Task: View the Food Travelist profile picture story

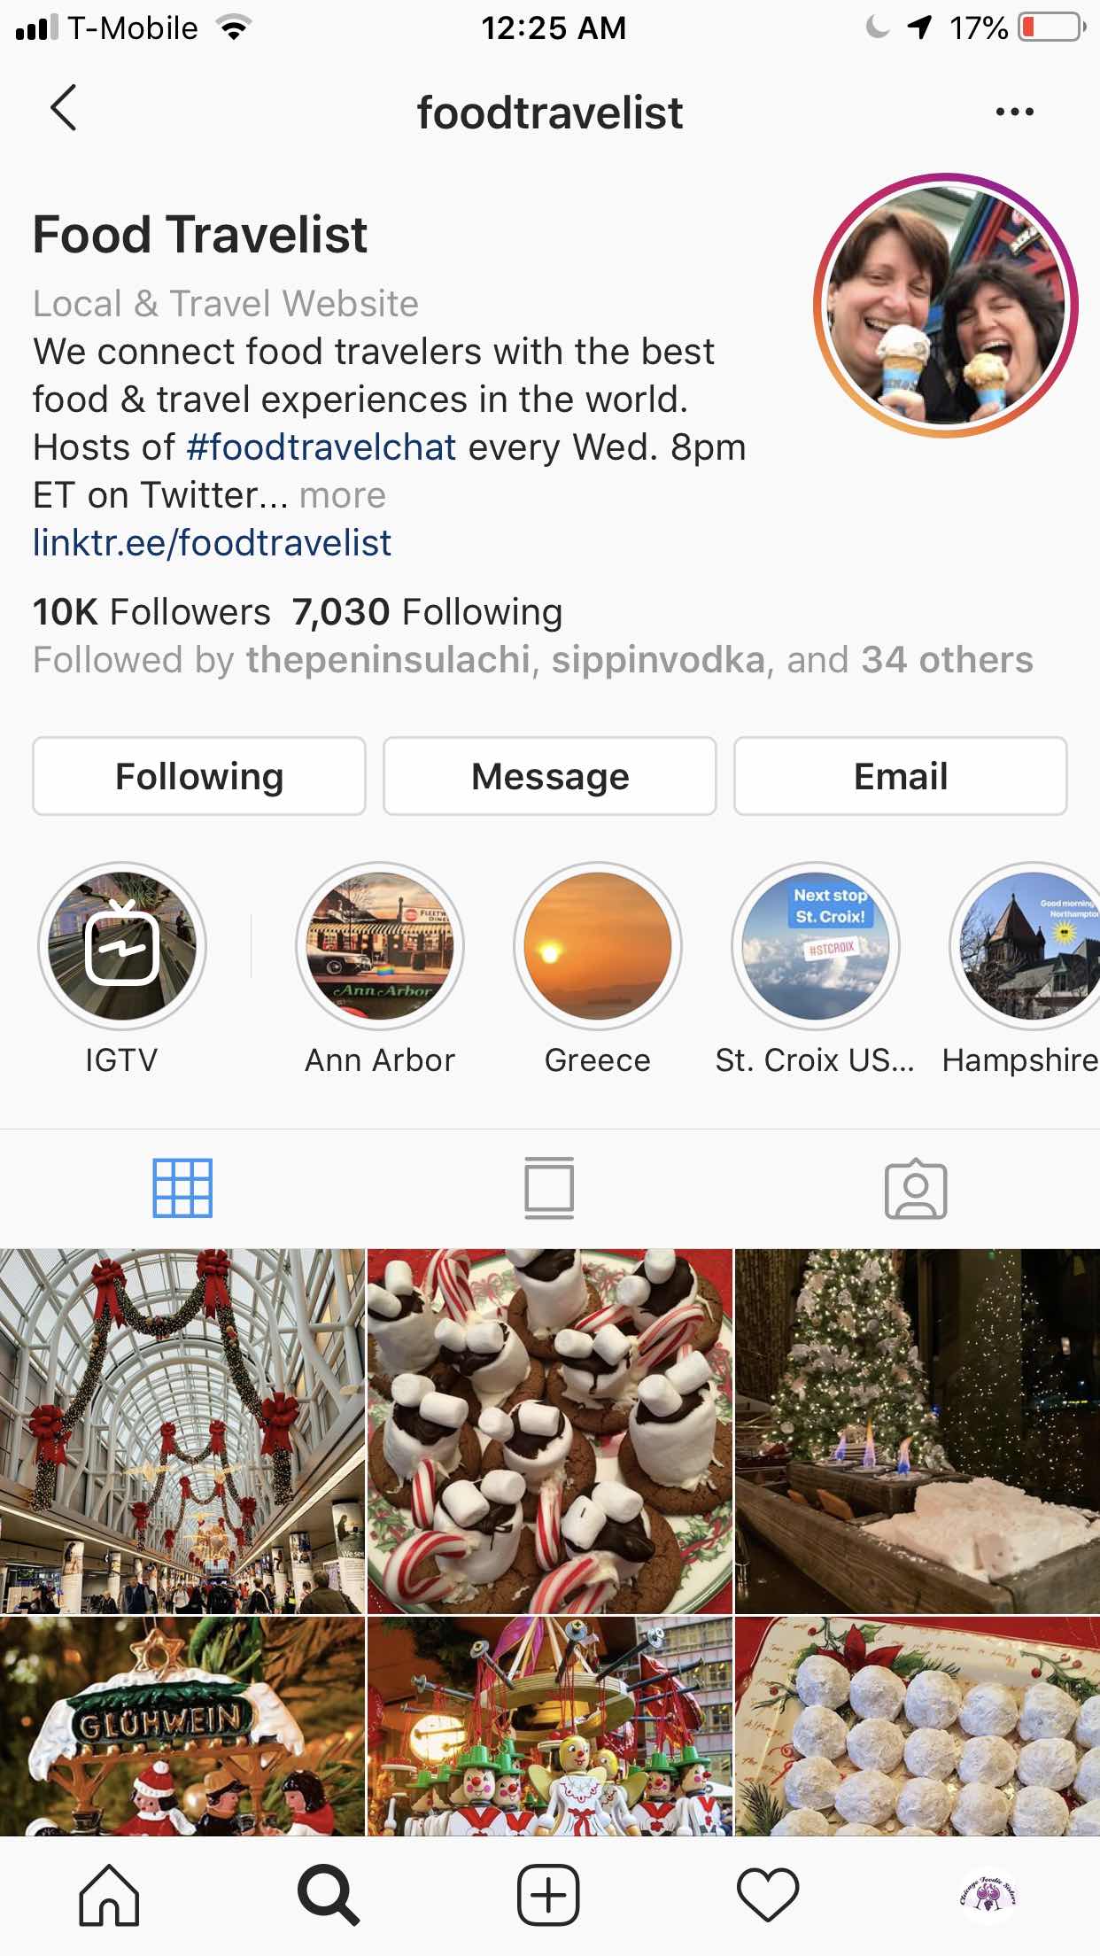Action: (946, 305)
